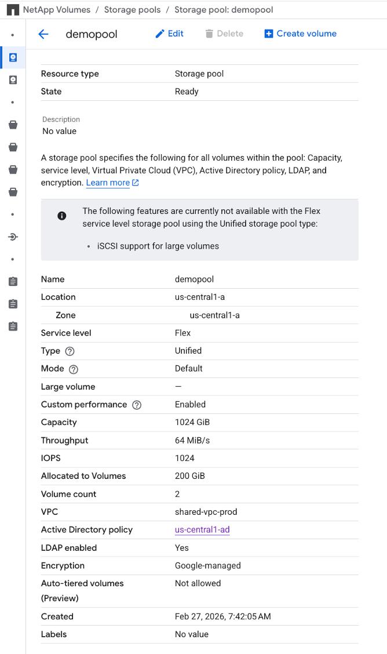Open the unselected gray disk sidebar icon

(x=13, y=80)
